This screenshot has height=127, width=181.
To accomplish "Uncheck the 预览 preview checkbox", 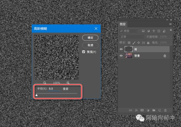I will click(84, 52).
